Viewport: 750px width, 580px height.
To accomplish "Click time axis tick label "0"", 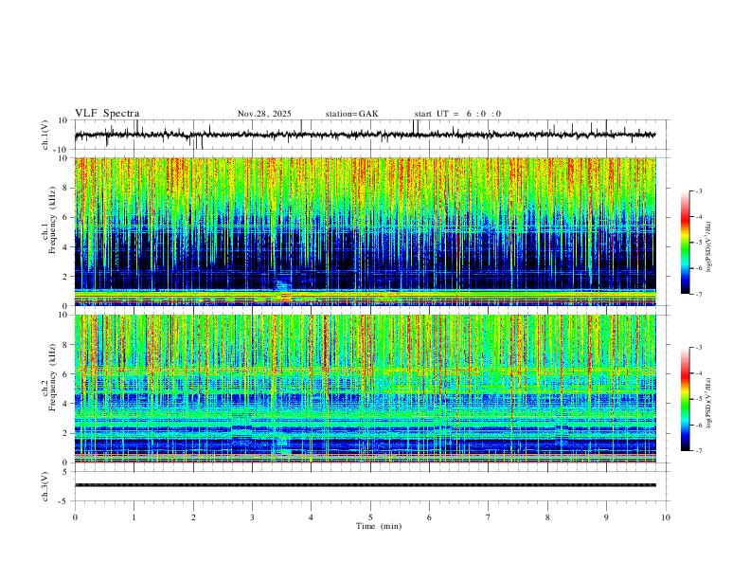I will (75, 517).
